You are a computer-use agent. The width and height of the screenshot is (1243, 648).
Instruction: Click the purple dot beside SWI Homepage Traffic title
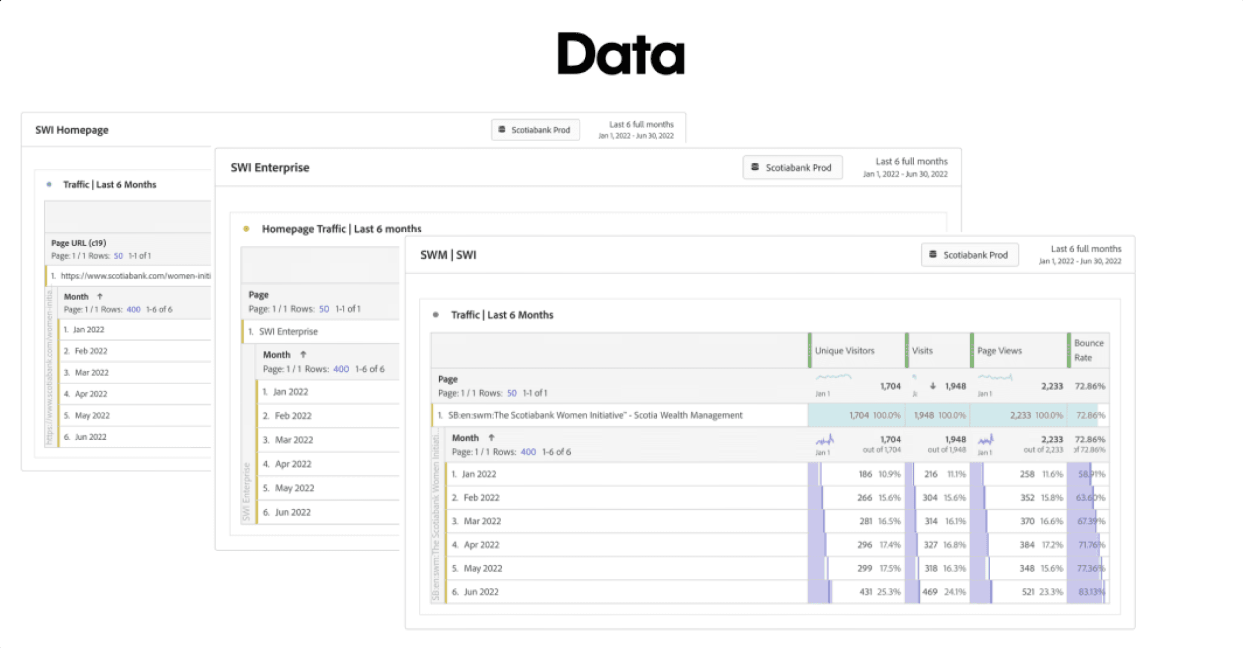coord(49,184)
